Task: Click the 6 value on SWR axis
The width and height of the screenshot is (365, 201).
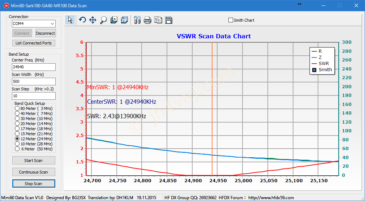Action: [x=81, y=42]
